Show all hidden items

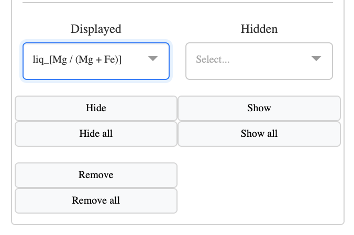click(259, 134)
